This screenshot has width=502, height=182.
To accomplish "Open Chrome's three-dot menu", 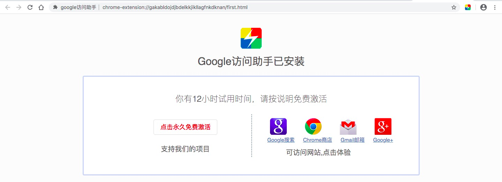I will coord(495,7).
